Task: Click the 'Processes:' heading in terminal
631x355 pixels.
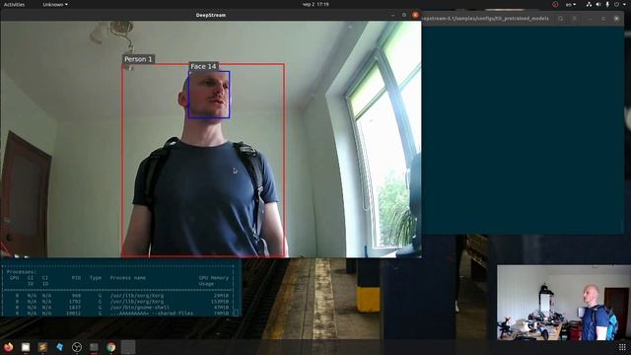Action: tap(21, 272)
